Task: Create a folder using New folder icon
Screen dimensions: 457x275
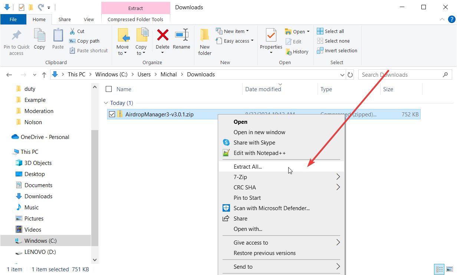Action: coord(204,41)
